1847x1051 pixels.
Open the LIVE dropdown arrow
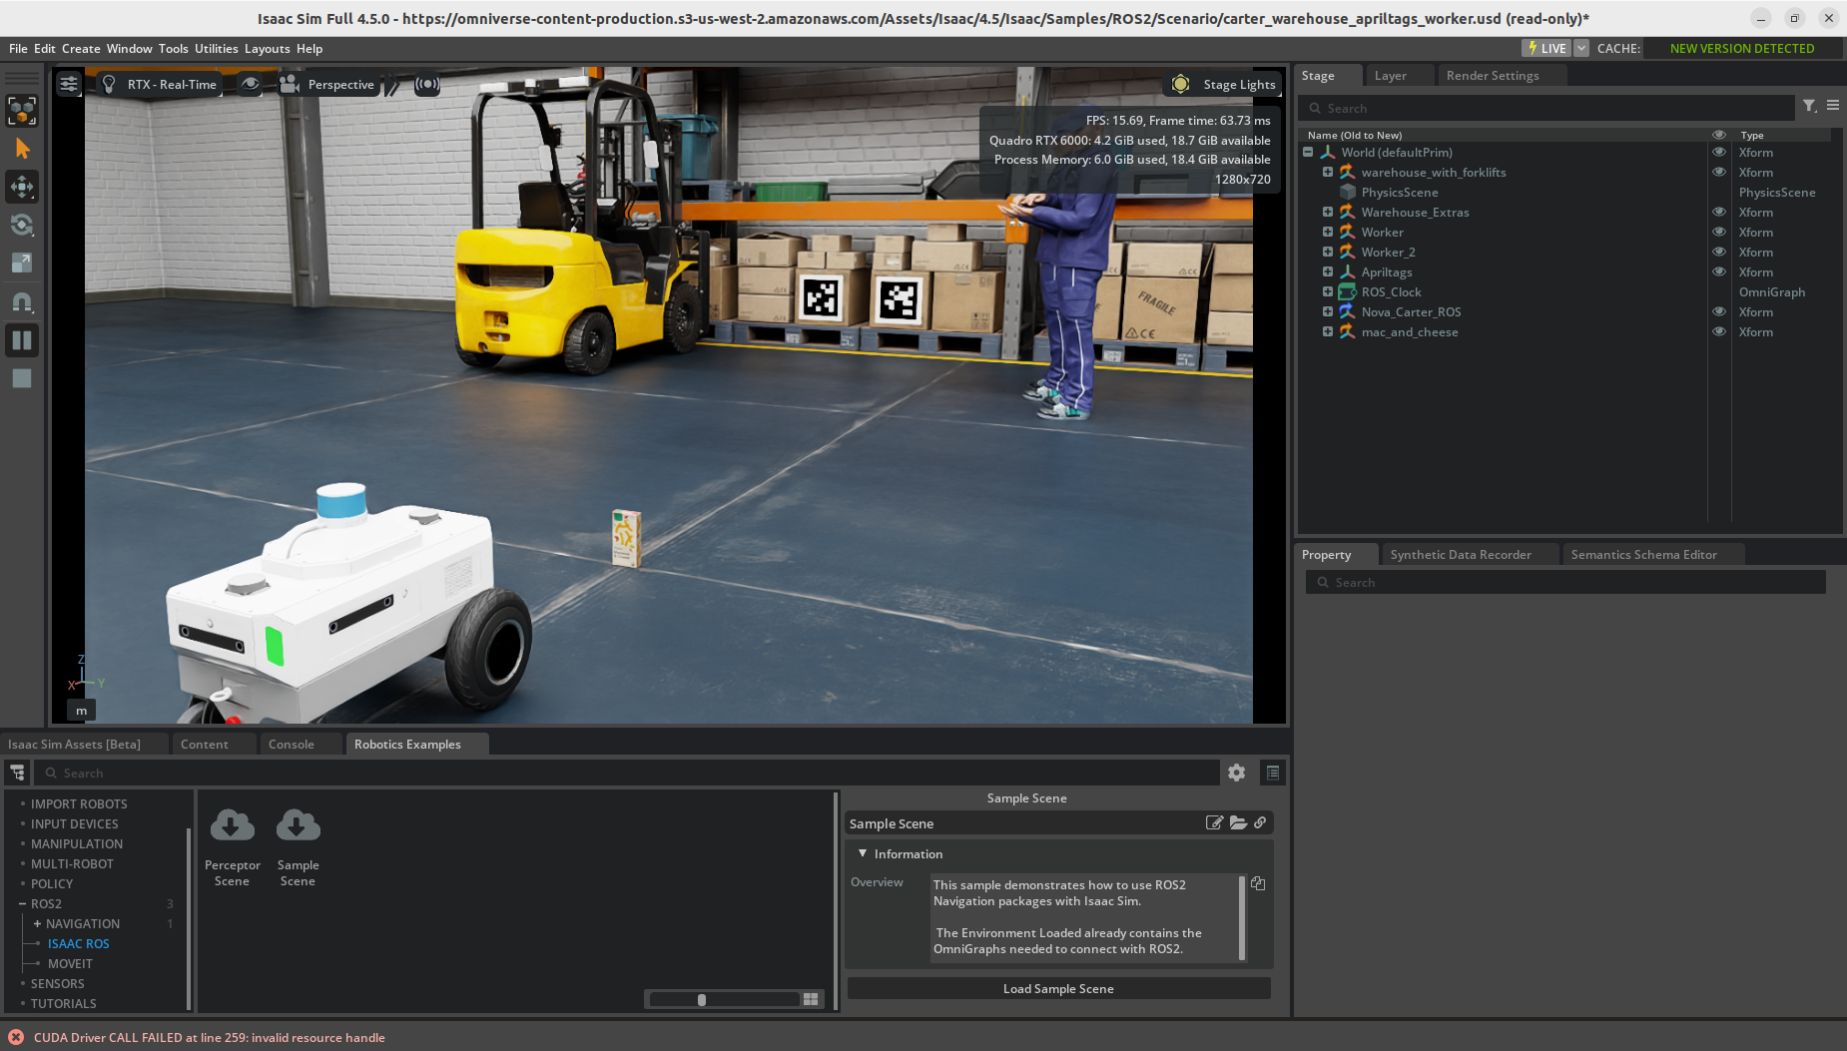1581,48
